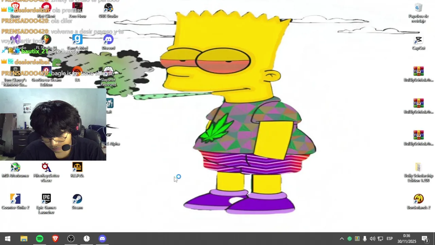
Task: Select the FilterKeys Setter exe icon
Action: point(46,172)
